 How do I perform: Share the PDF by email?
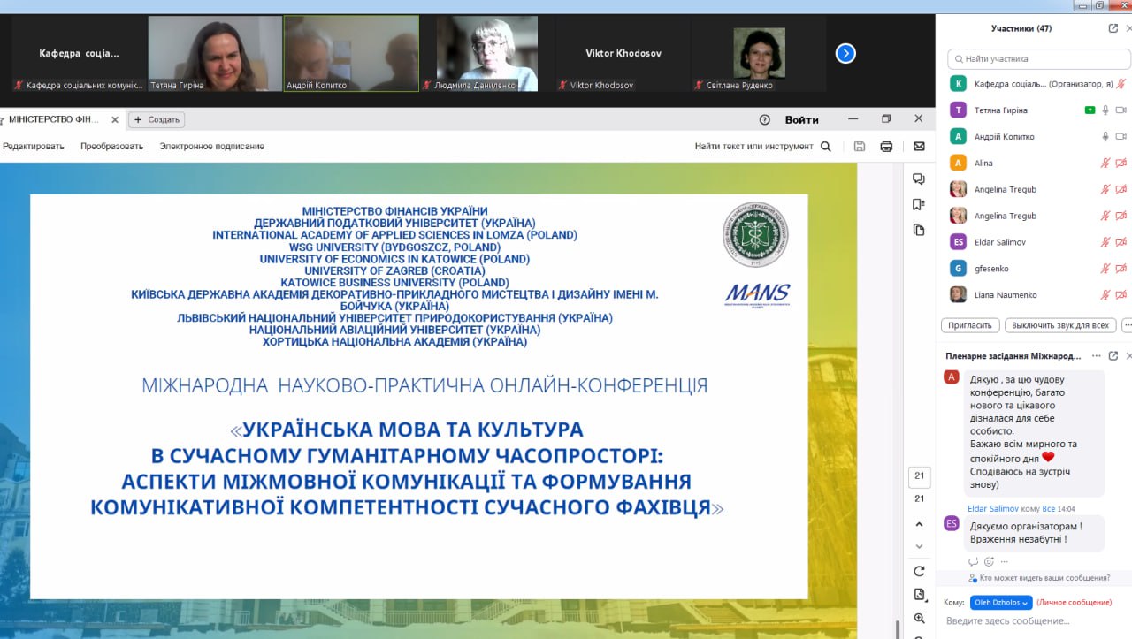click(x=919, y=147)
